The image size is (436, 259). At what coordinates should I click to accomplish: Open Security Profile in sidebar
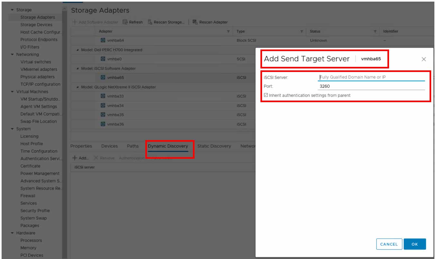tap(35, 210)
